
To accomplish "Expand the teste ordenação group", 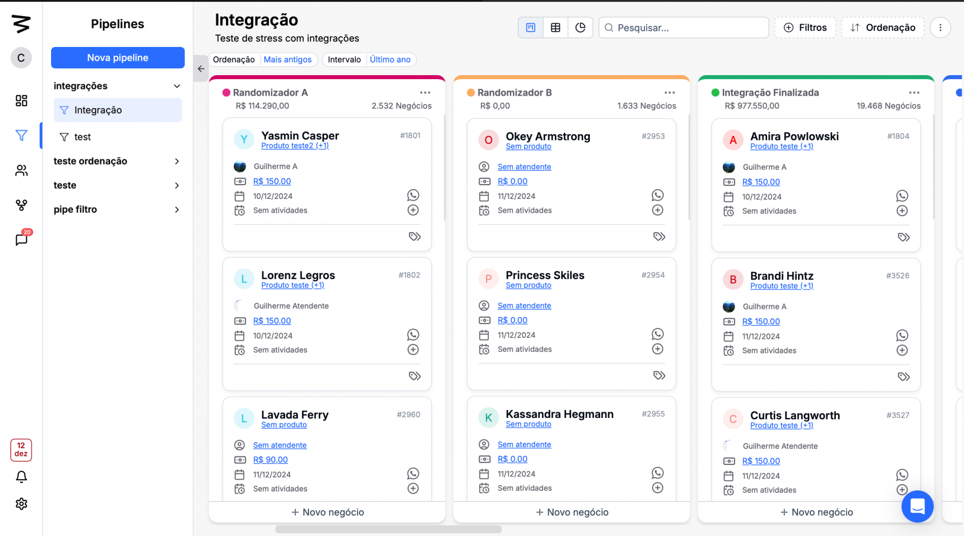I will click(x=177, y=161).
